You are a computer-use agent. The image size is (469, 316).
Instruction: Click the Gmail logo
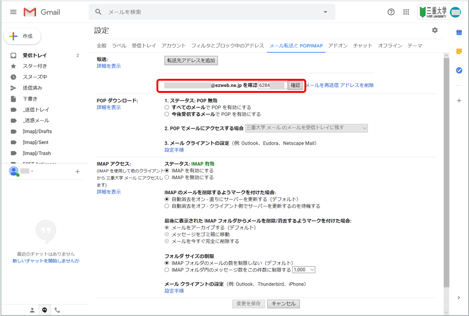click(x=41, y=12)
